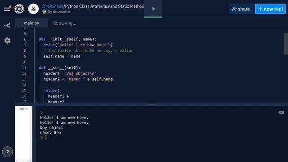
Task: Click line 6 'def __init__(self, name):'
Action: tap(67, 39)
